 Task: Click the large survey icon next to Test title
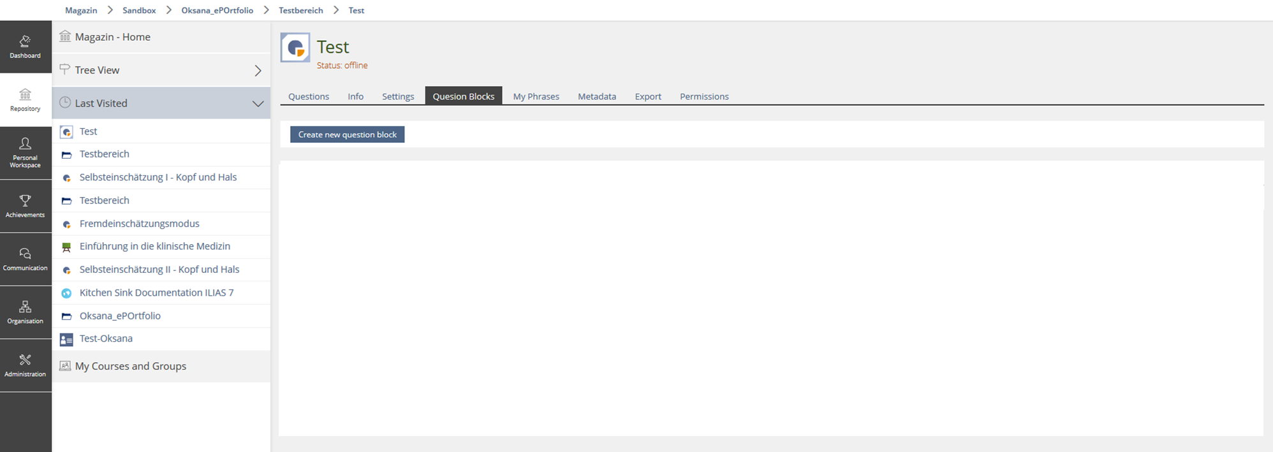[x=295, y=48]
